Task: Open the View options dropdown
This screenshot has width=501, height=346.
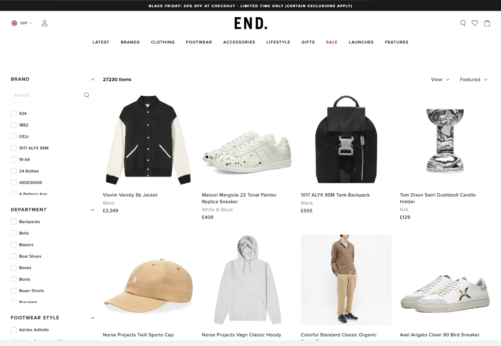Action: pos(440,80)
